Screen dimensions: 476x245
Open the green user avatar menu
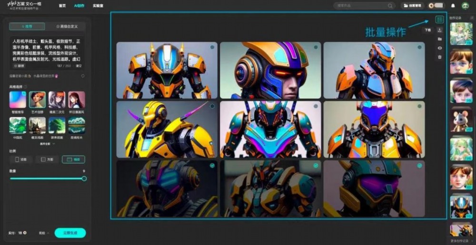point(465,6)
